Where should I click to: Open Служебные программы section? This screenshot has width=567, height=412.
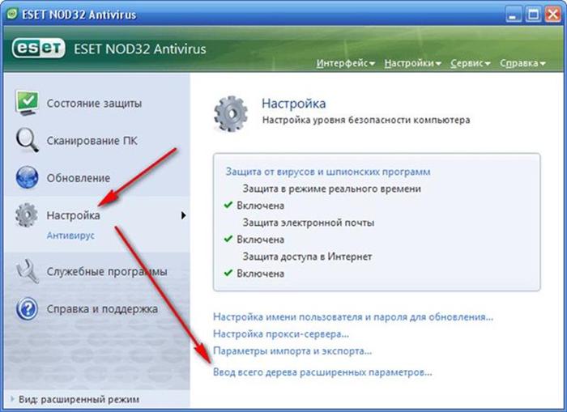click(x=107, y=271)
